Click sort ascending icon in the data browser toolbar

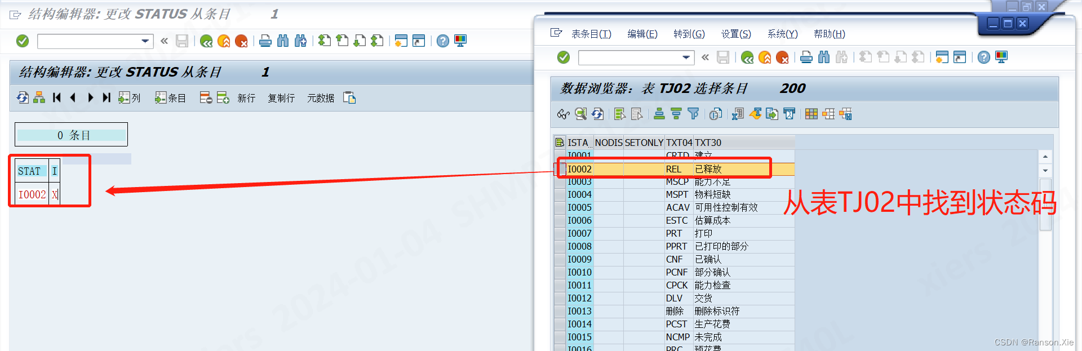[659, 114]
